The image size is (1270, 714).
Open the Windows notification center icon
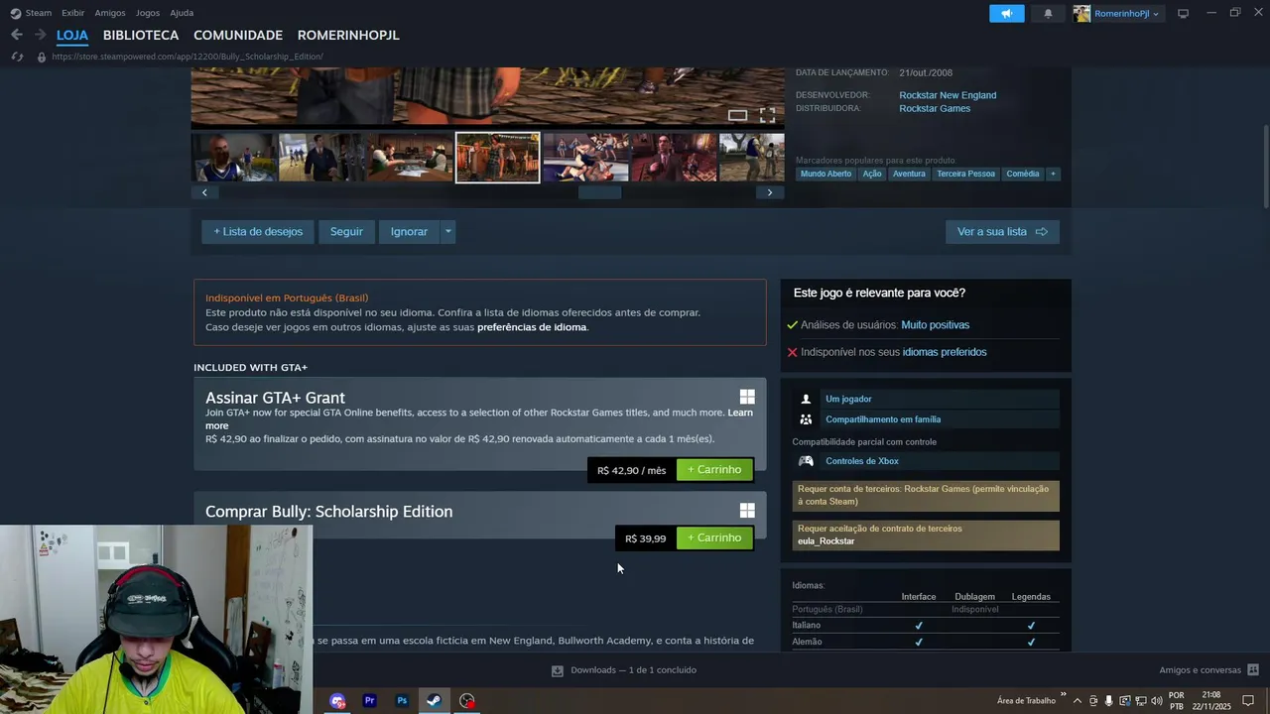click(1248, 700)
